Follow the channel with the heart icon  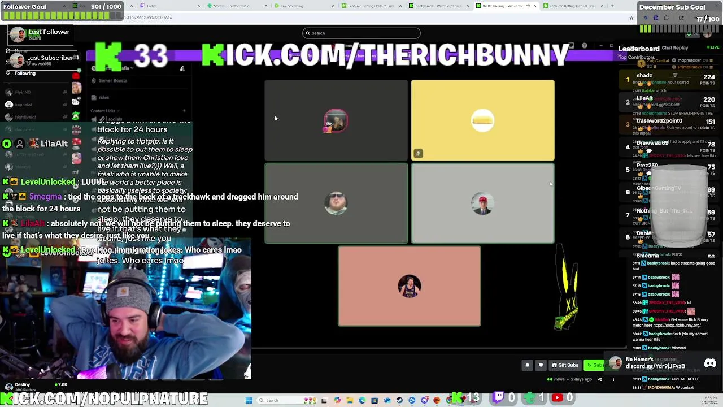click(x=541, y=365)
